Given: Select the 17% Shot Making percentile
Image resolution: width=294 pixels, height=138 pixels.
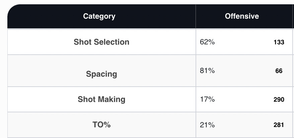Looking at the screenshot, I should [207, 99].
